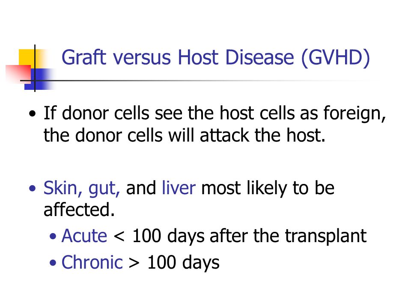Click the blue word 'Acute'
Viewport: 411px width, 308px height.
point(84,236)
